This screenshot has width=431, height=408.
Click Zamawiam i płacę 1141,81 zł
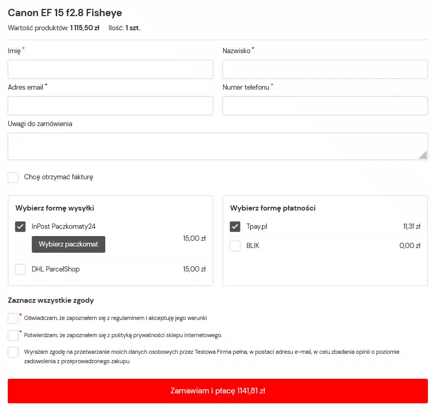217,391
